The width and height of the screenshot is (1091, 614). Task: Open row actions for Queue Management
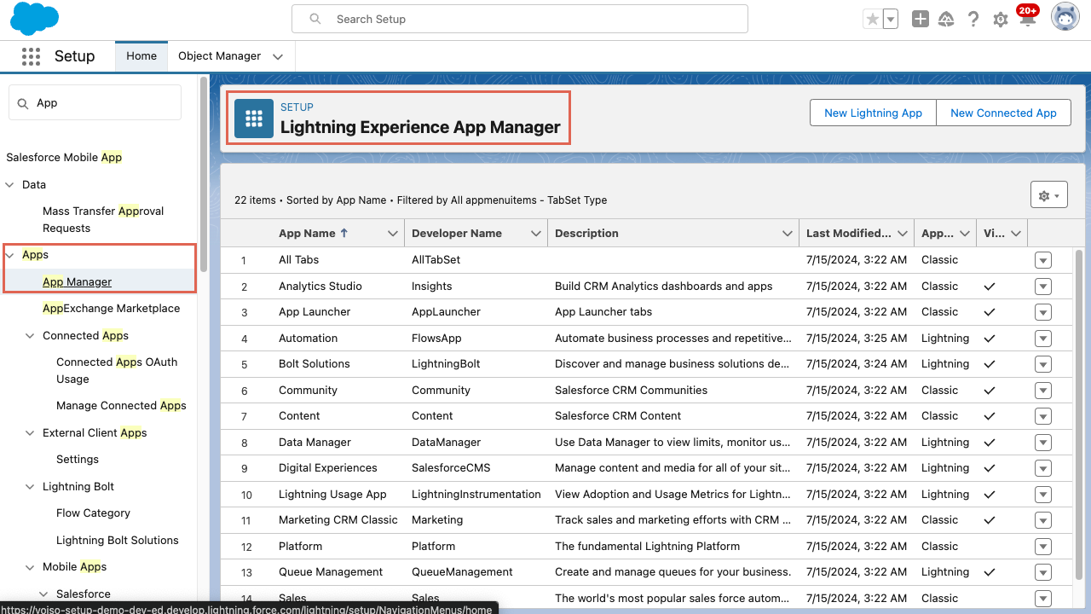[x=1043, y=572]
